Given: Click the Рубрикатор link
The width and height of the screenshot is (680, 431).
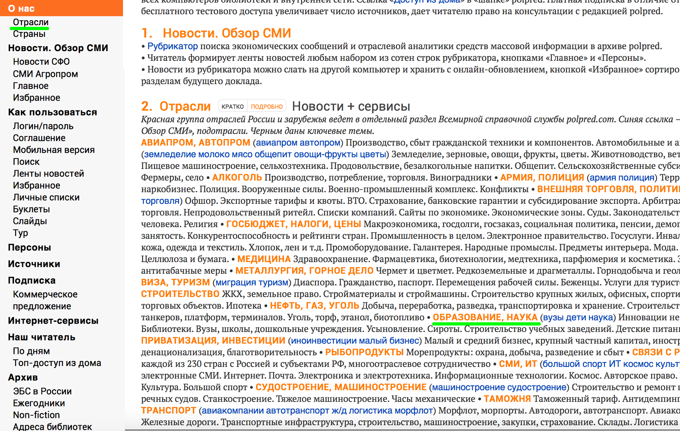Looking at the screenshot, I should [x=173, y=46].
